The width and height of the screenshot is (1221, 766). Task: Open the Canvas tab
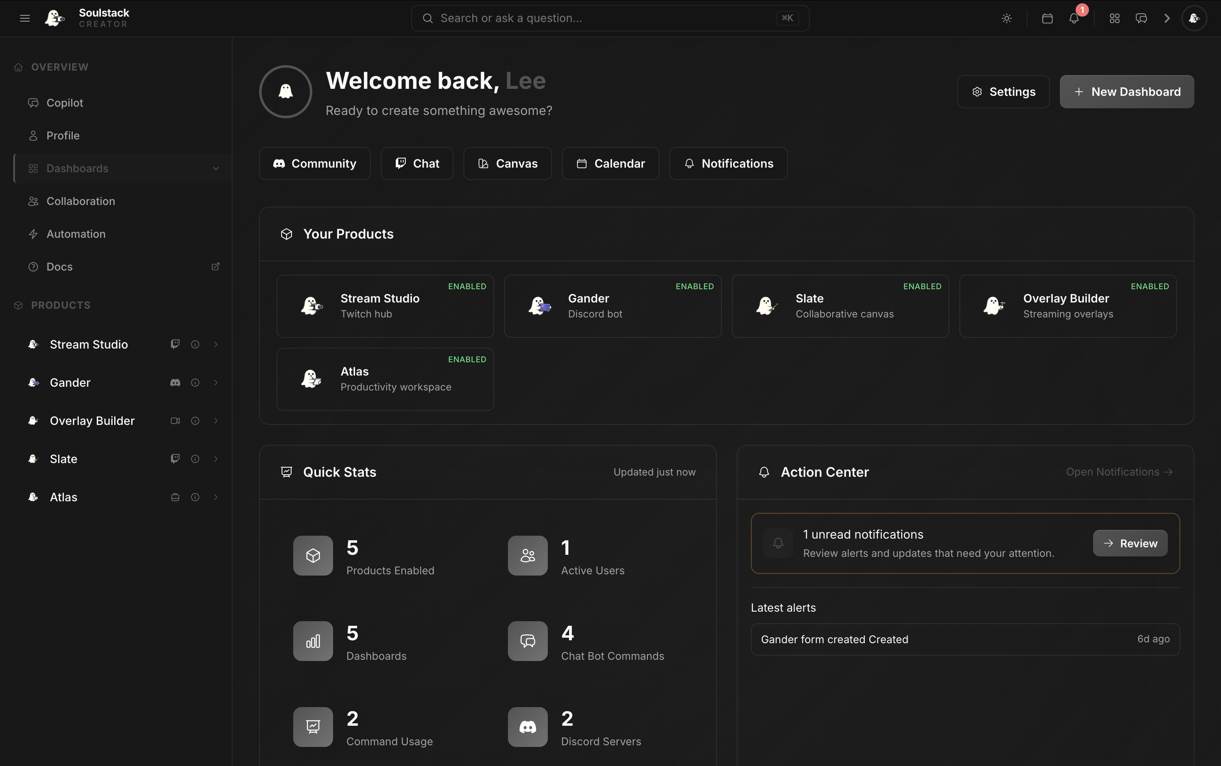[x=508, y=163]
